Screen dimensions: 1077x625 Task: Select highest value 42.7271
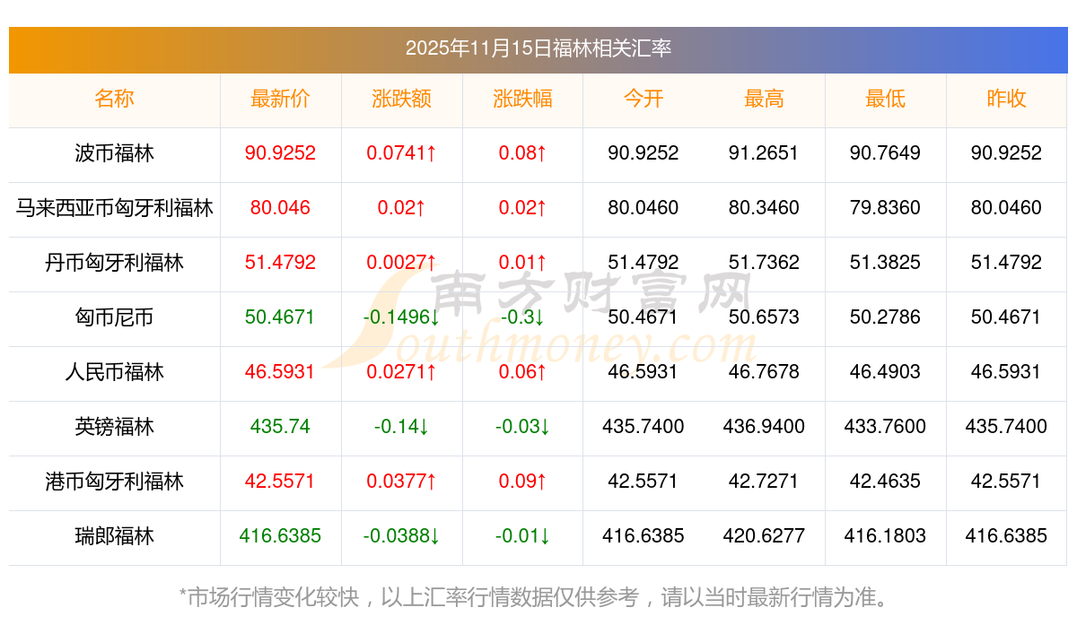[764, 482]
